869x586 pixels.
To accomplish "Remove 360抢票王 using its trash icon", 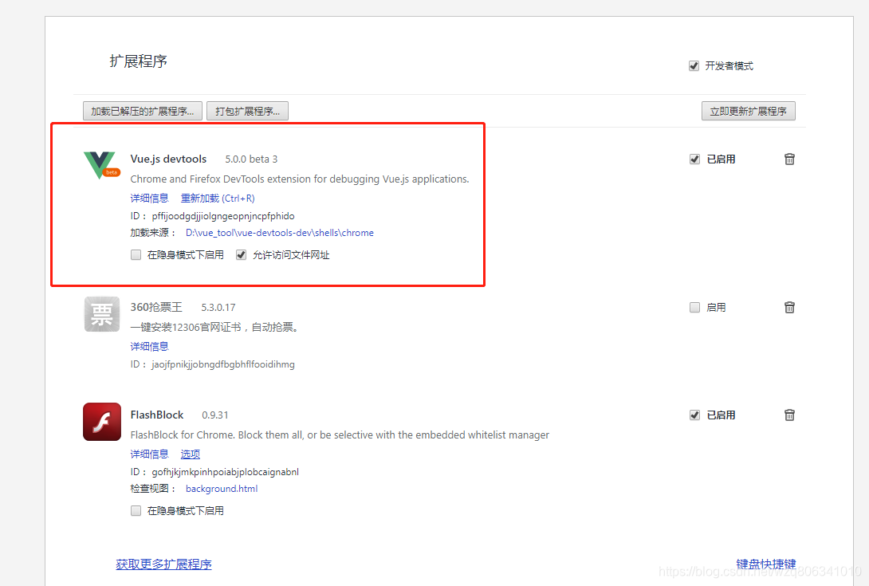I will pyautogui.click(x=789, y=307).
